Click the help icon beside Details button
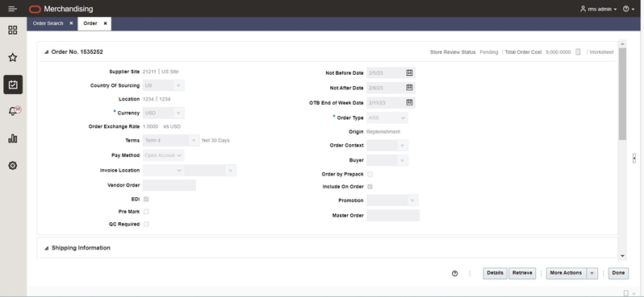Image resolution: width=644 pixels, height=297 pixels. [454, 274]
